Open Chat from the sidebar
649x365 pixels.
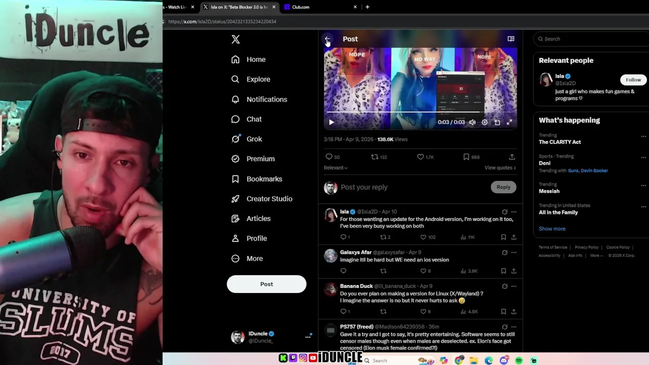click(246, 119)
